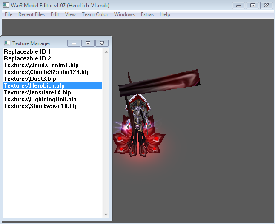Open the Edit menu
Image resolution: width=275 pixels, height=224 pixels.
tap(55, 14)
